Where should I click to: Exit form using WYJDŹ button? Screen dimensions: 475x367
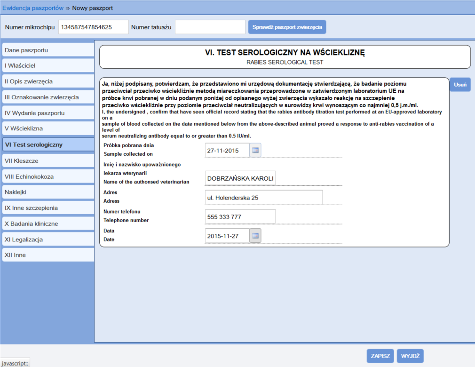[410, 356]
